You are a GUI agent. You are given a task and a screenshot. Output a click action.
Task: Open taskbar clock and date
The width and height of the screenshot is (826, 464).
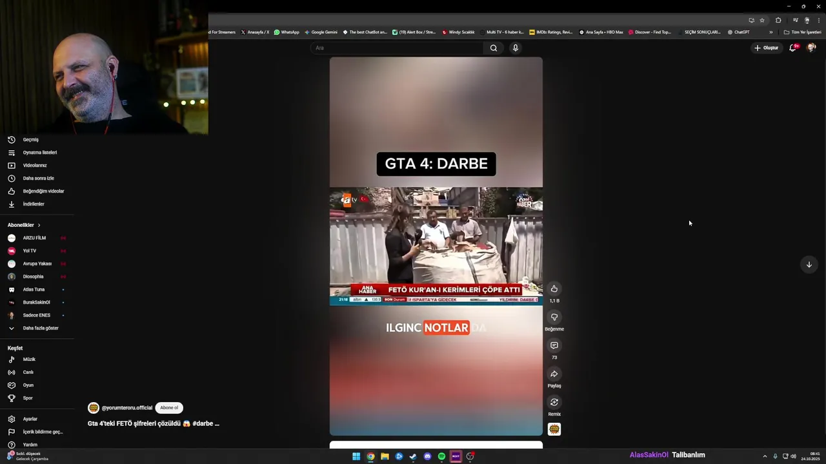(x=811, y=456)
